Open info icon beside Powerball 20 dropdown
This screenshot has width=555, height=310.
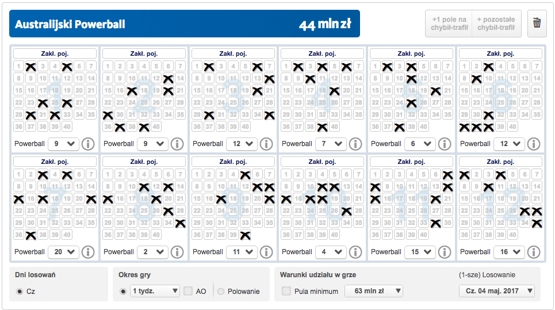point(88,252)
